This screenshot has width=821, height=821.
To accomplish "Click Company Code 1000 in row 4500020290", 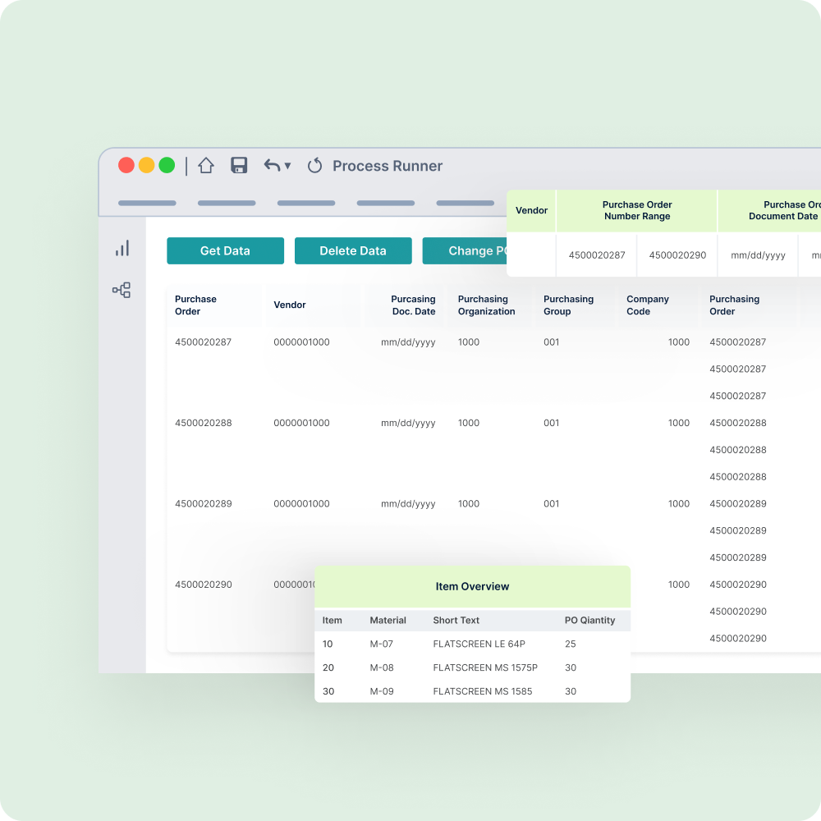I will coord(679,585).
